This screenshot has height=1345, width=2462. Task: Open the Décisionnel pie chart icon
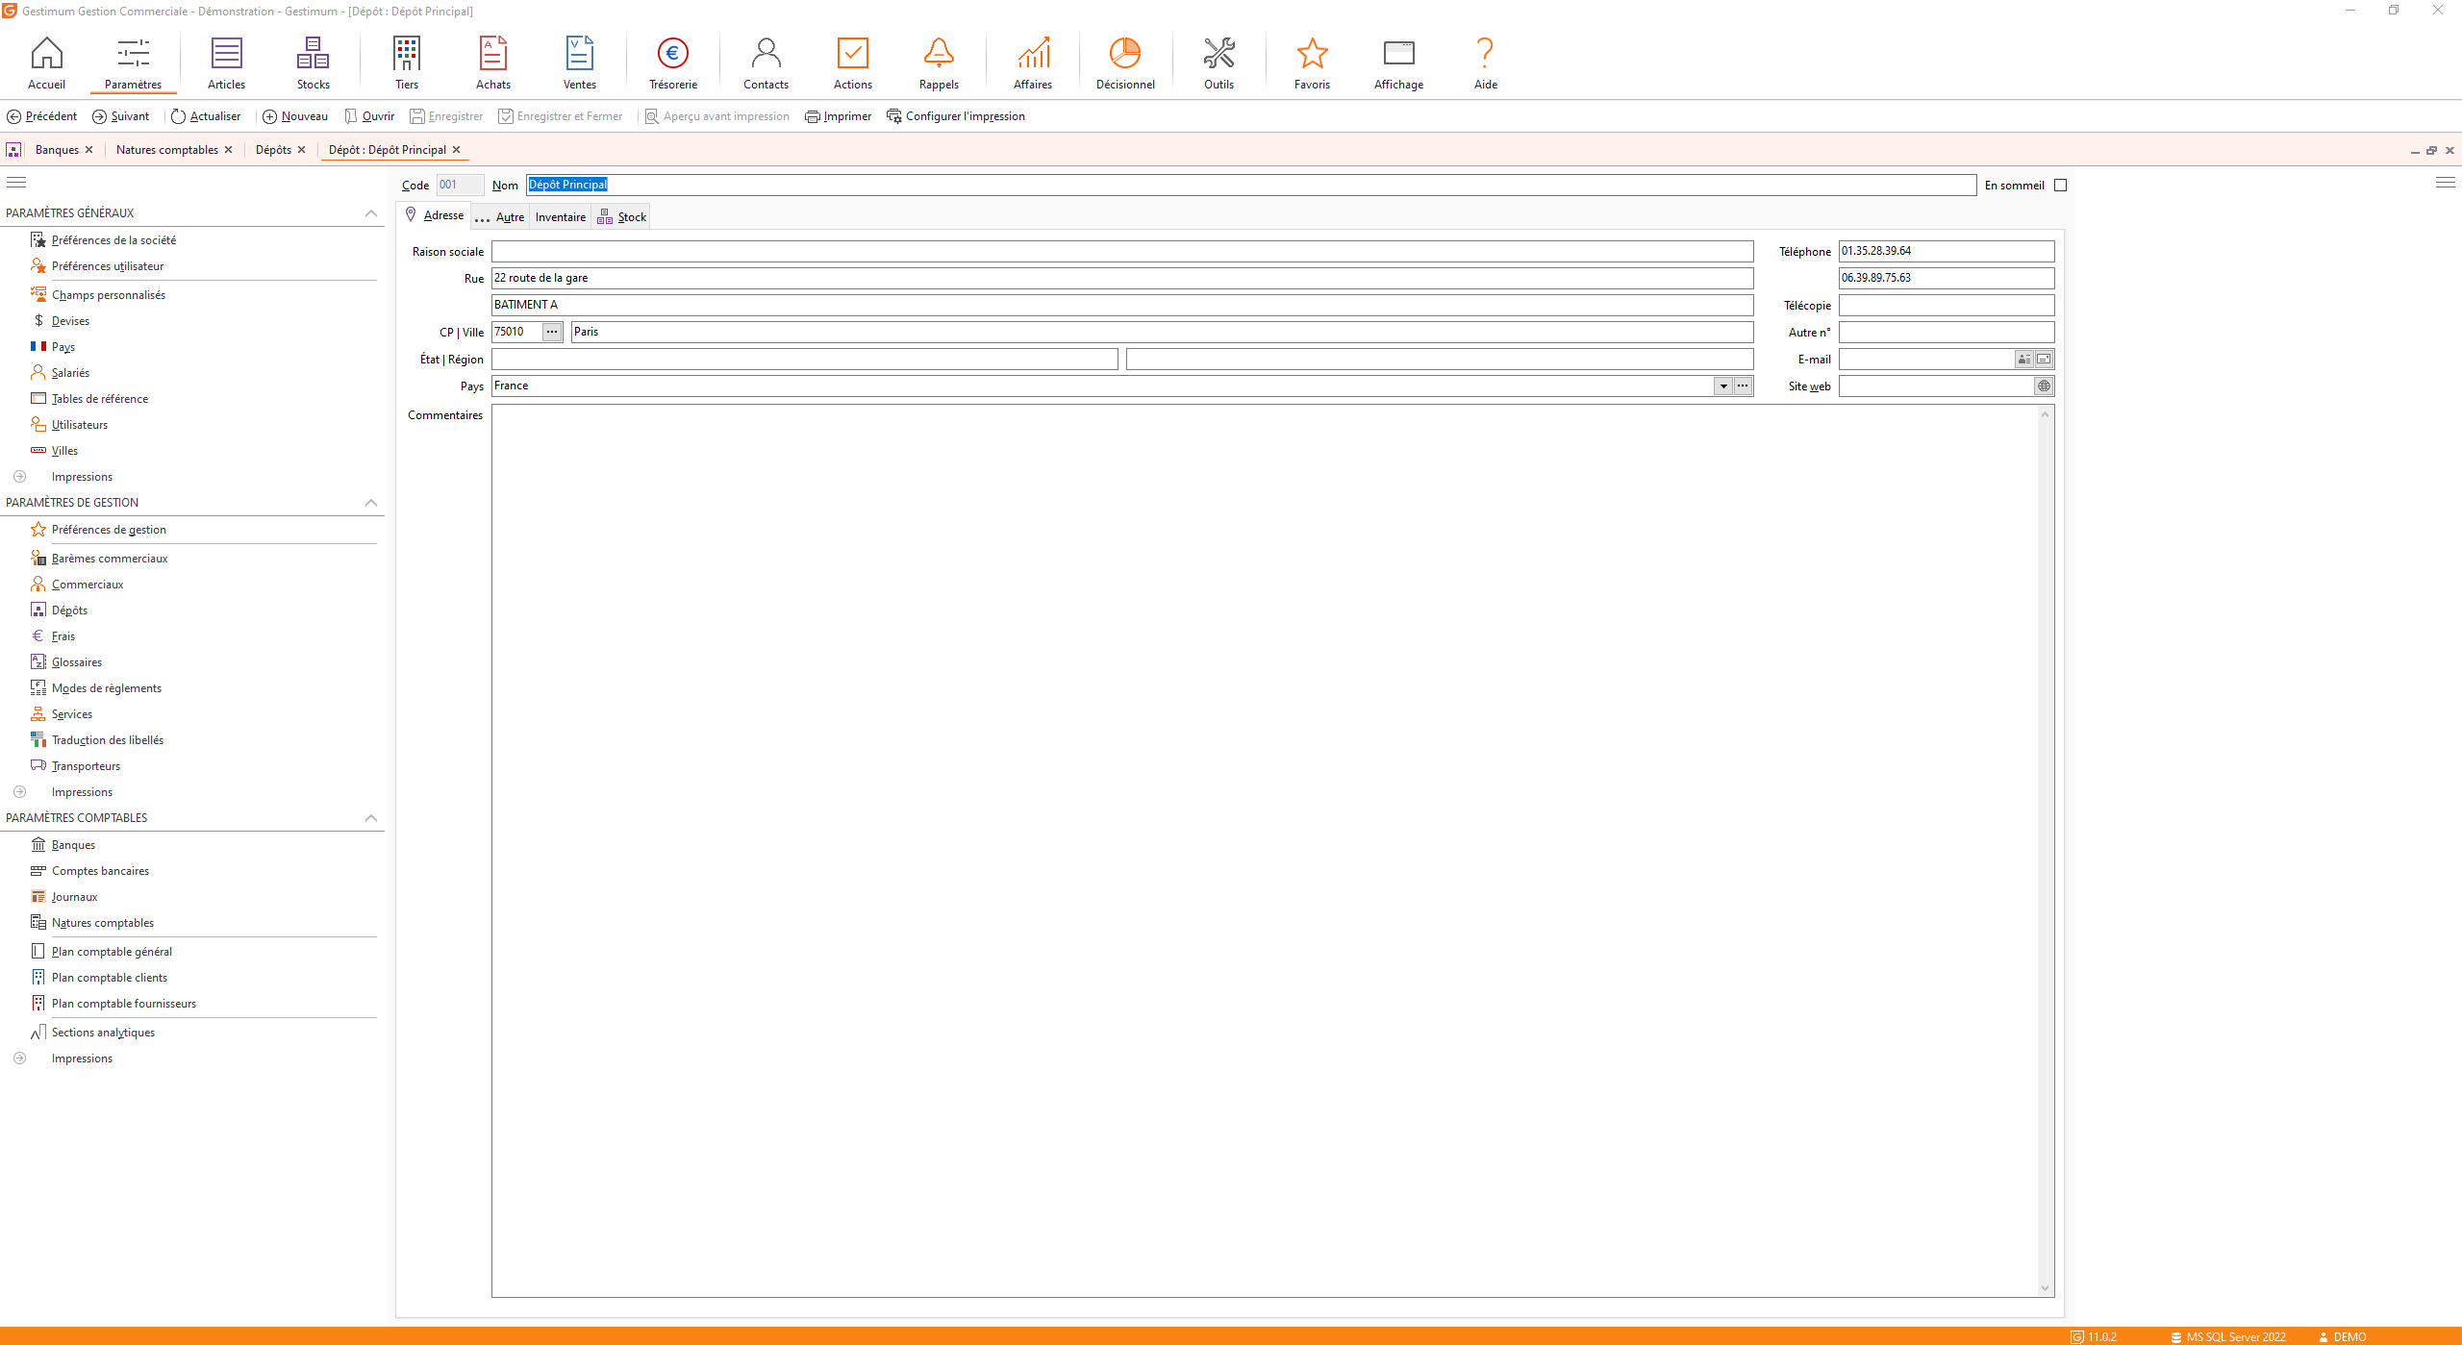[1125, 63]
